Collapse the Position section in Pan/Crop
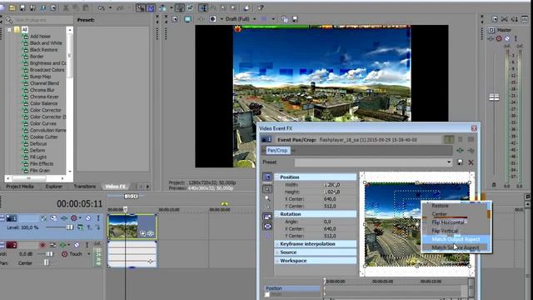This screenshot has width=533, height=300. (277, 177)
